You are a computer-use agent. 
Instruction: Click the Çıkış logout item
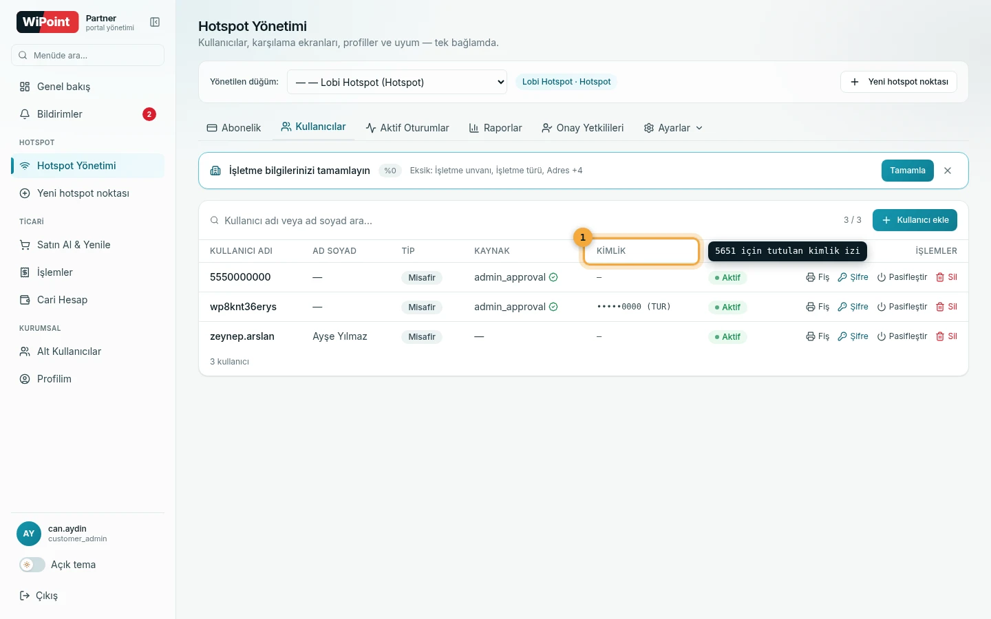click(39, 596)
